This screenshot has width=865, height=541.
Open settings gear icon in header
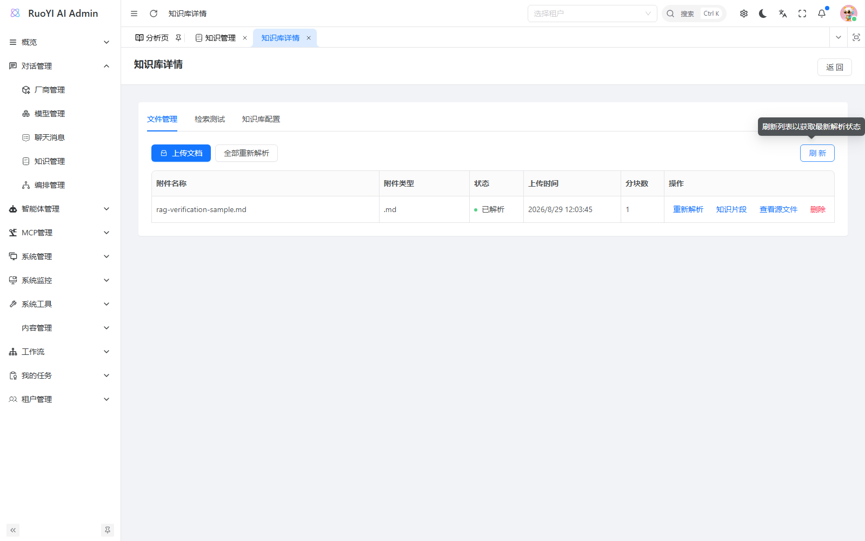[744, 14]
